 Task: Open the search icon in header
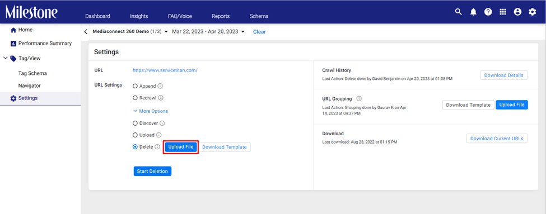[x=458, y=12]
